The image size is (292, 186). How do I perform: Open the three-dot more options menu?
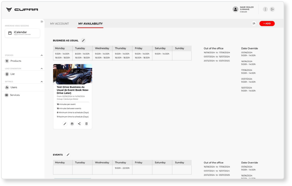click(x=265, y=9)
